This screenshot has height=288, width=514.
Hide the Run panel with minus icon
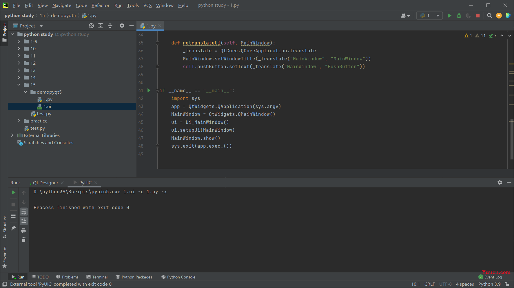(509, 182)
